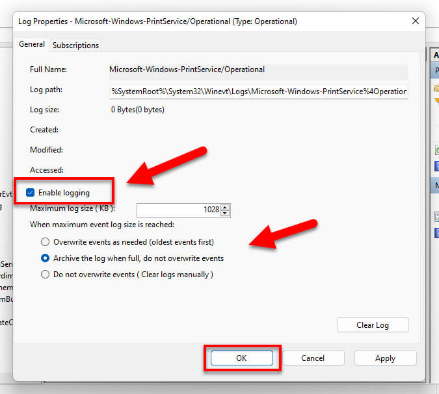
Task: Click the 'Log path:' label
Action: coord(46,90)
